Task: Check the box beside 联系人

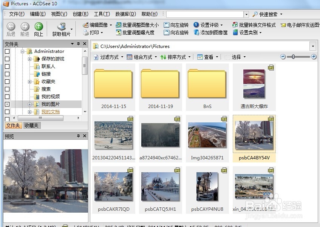Action: click(7, 66)
